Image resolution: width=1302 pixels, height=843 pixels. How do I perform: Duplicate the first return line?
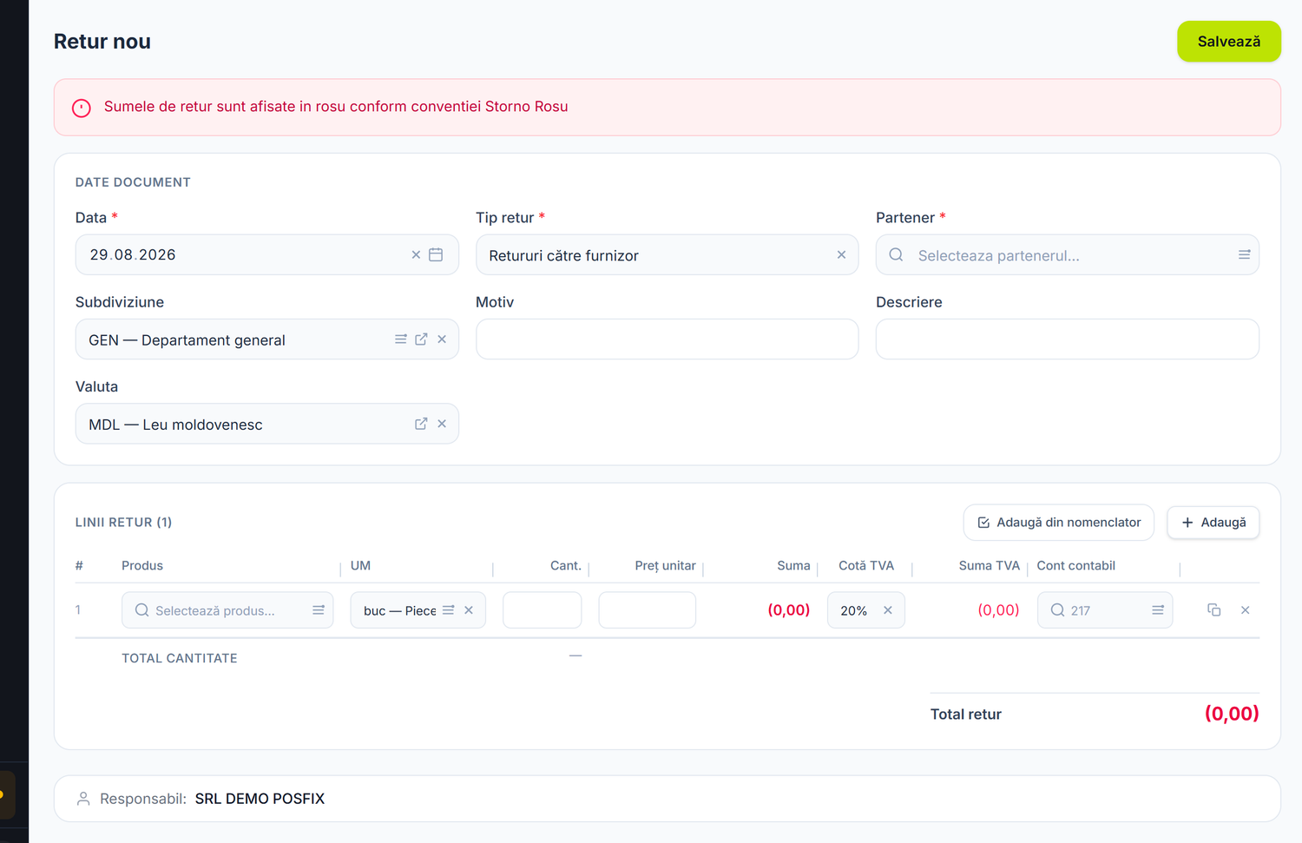1214,610
